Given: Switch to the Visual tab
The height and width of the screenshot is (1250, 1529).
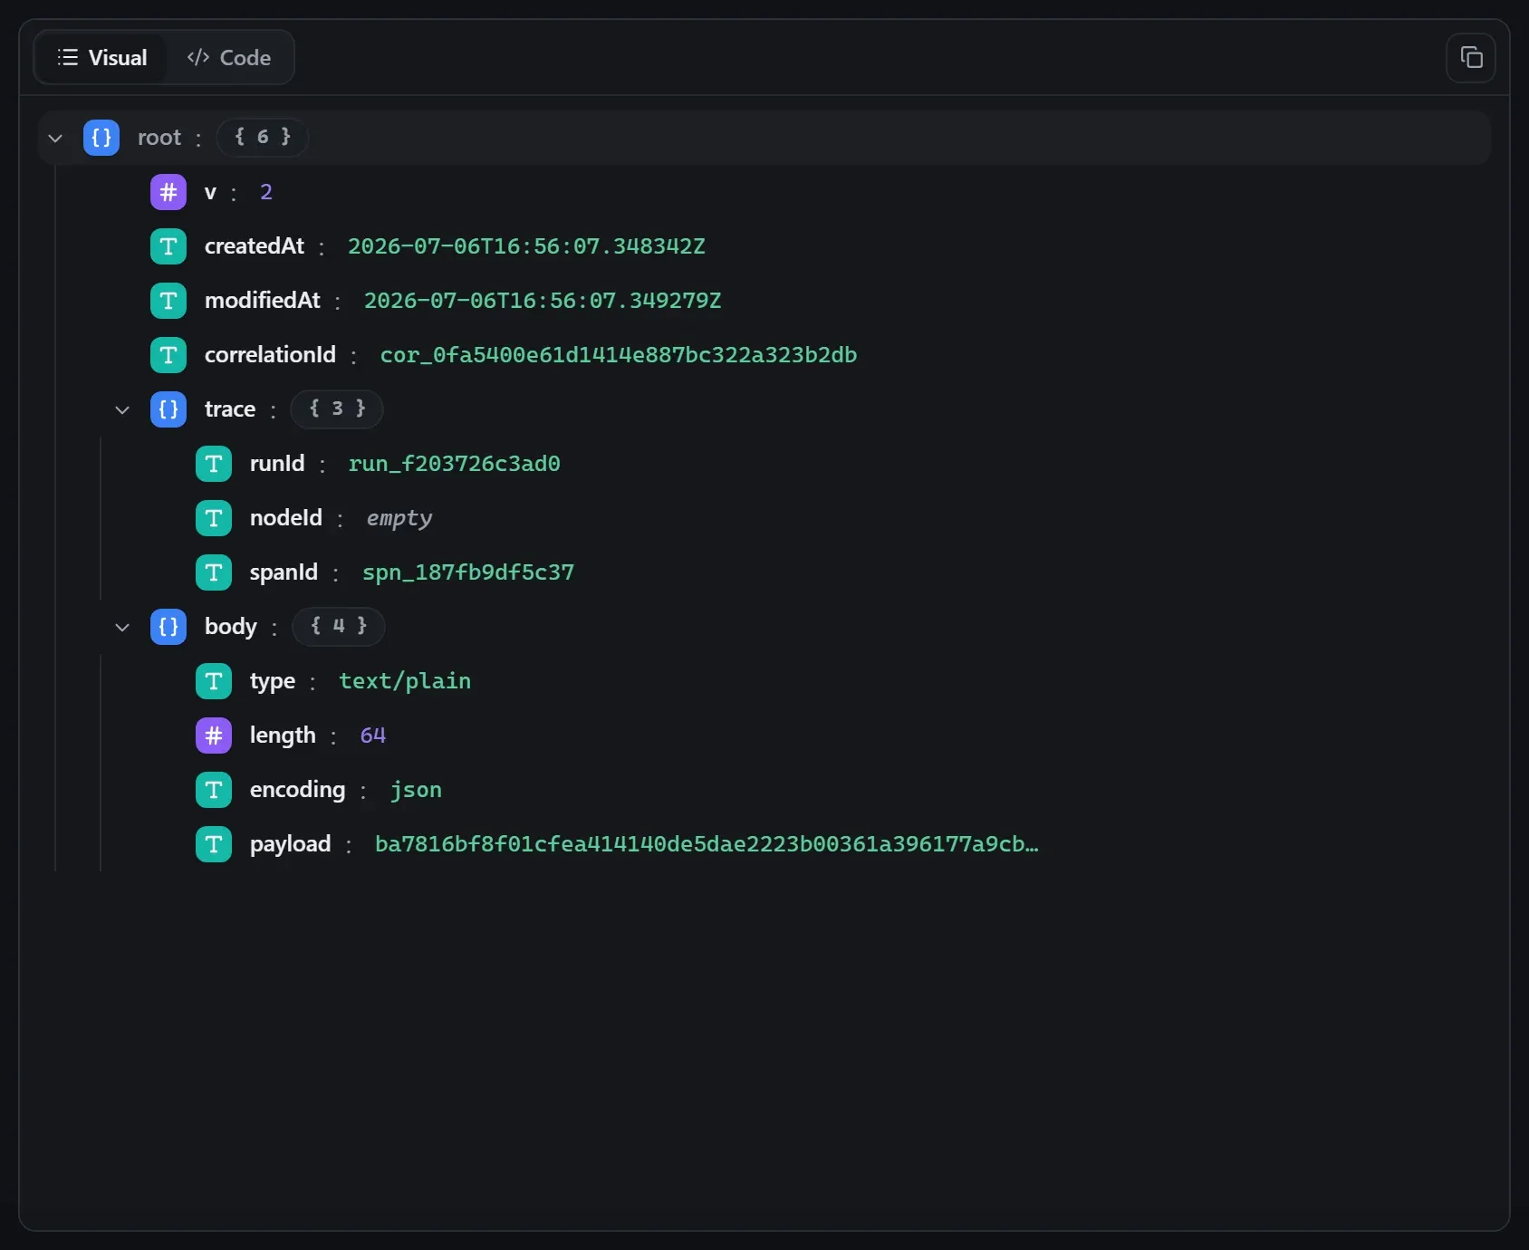Looking at the screenshot, I should (x=101, y=58).
